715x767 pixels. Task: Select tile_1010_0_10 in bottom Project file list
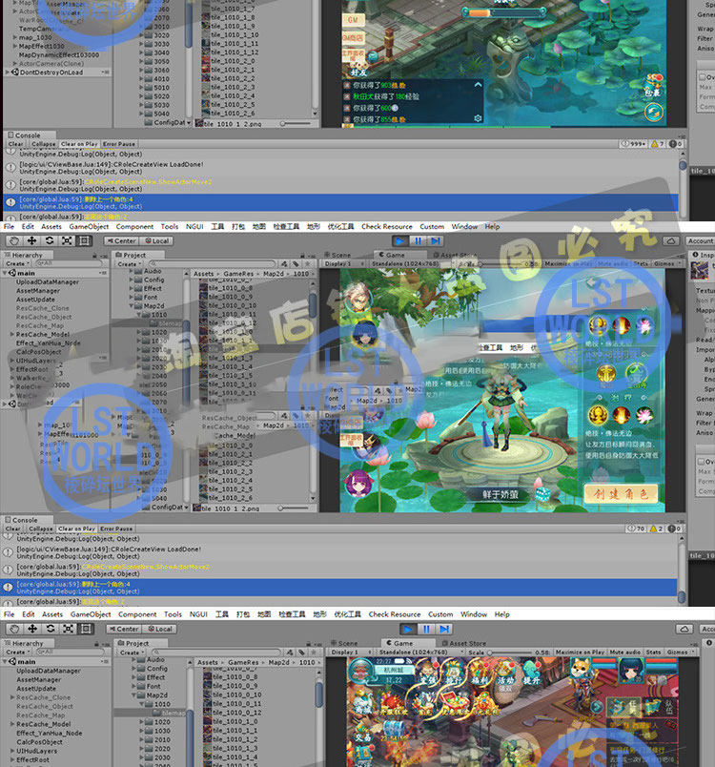pos(237,694)
